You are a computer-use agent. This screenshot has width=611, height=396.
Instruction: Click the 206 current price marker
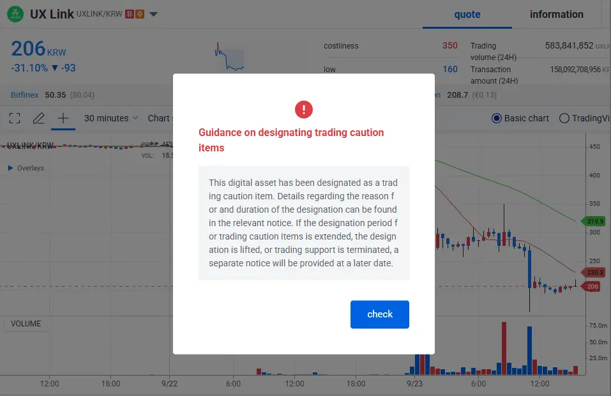592,287
